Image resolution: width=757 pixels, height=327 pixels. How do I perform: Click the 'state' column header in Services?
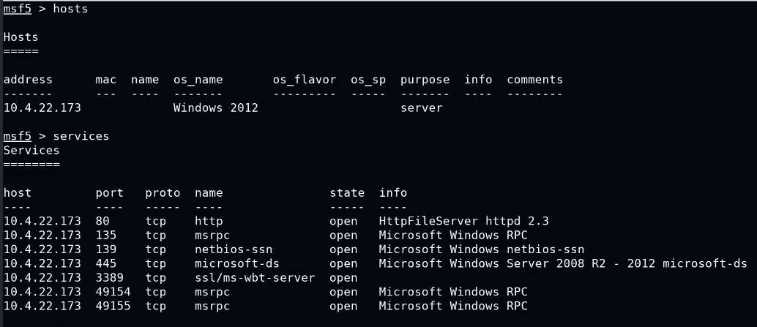[346, 193]
